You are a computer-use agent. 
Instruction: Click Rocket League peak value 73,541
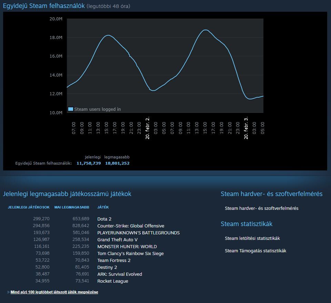click(x=82, y=281)
